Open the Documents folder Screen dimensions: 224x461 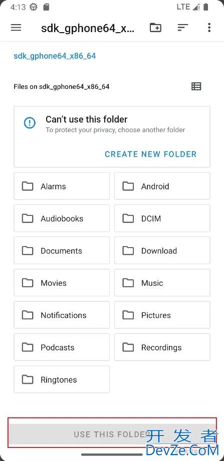[x=62, y=251]
